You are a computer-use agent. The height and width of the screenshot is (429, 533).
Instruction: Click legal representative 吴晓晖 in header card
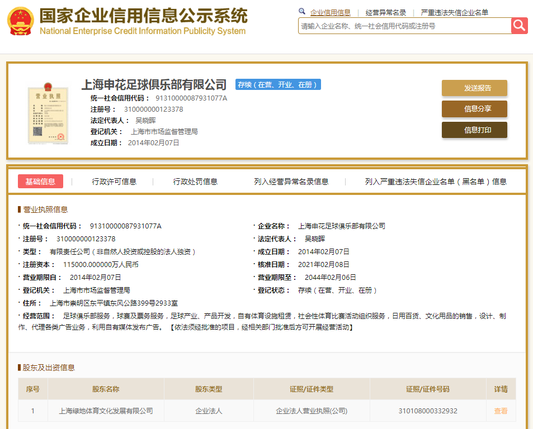[145, 121]
